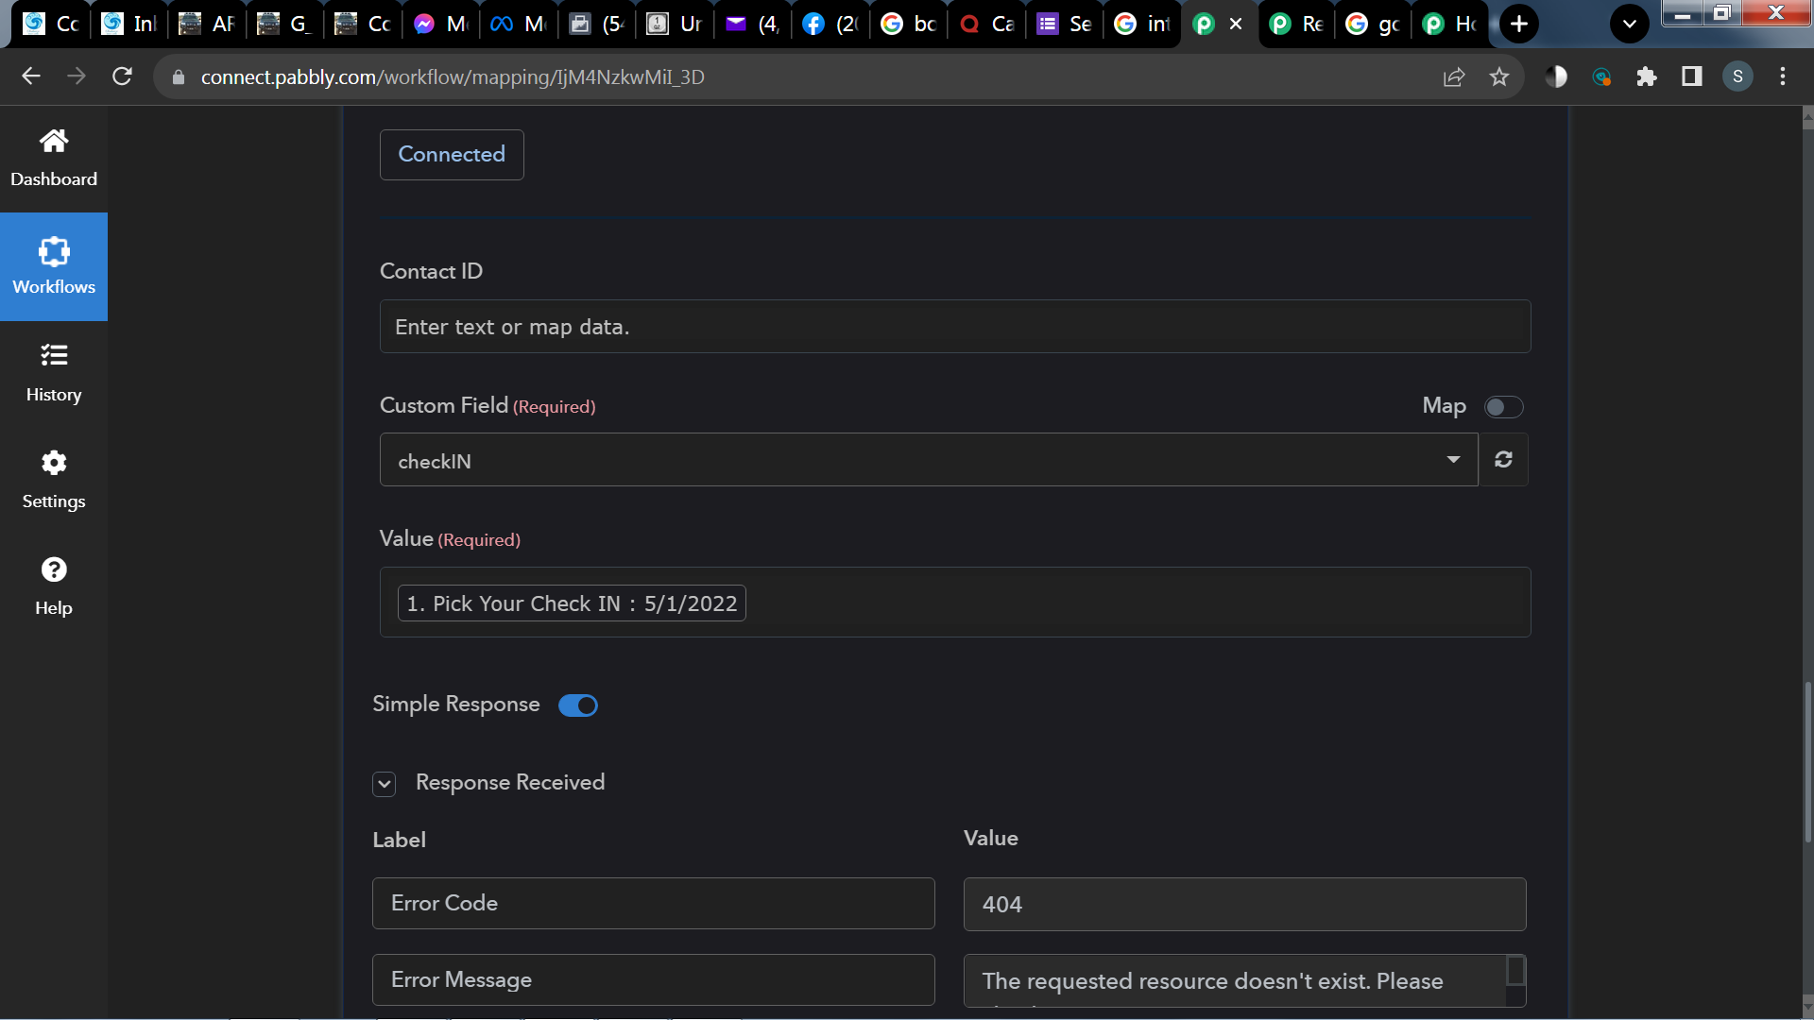The image size is (1814, 1020).
Task: Click the dark mode extension icon
Action: pyautogui.click(x=1556, y=76)
